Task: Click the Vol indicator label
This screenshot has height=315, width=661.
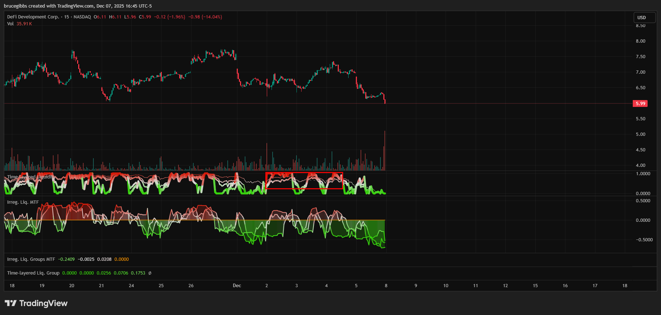Action: coord(10,24)
